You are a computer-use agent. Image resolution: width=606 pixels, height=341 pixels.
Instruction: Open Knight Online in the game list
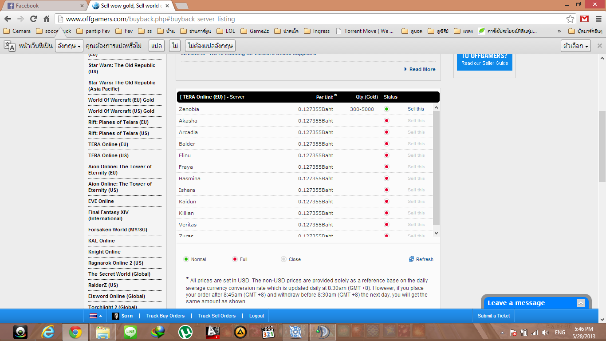[x=104, y=252]
